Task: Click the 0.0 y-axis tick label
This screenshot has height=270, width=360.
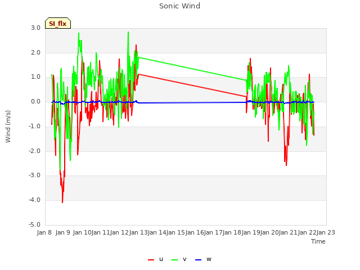Action: [36, 101]
